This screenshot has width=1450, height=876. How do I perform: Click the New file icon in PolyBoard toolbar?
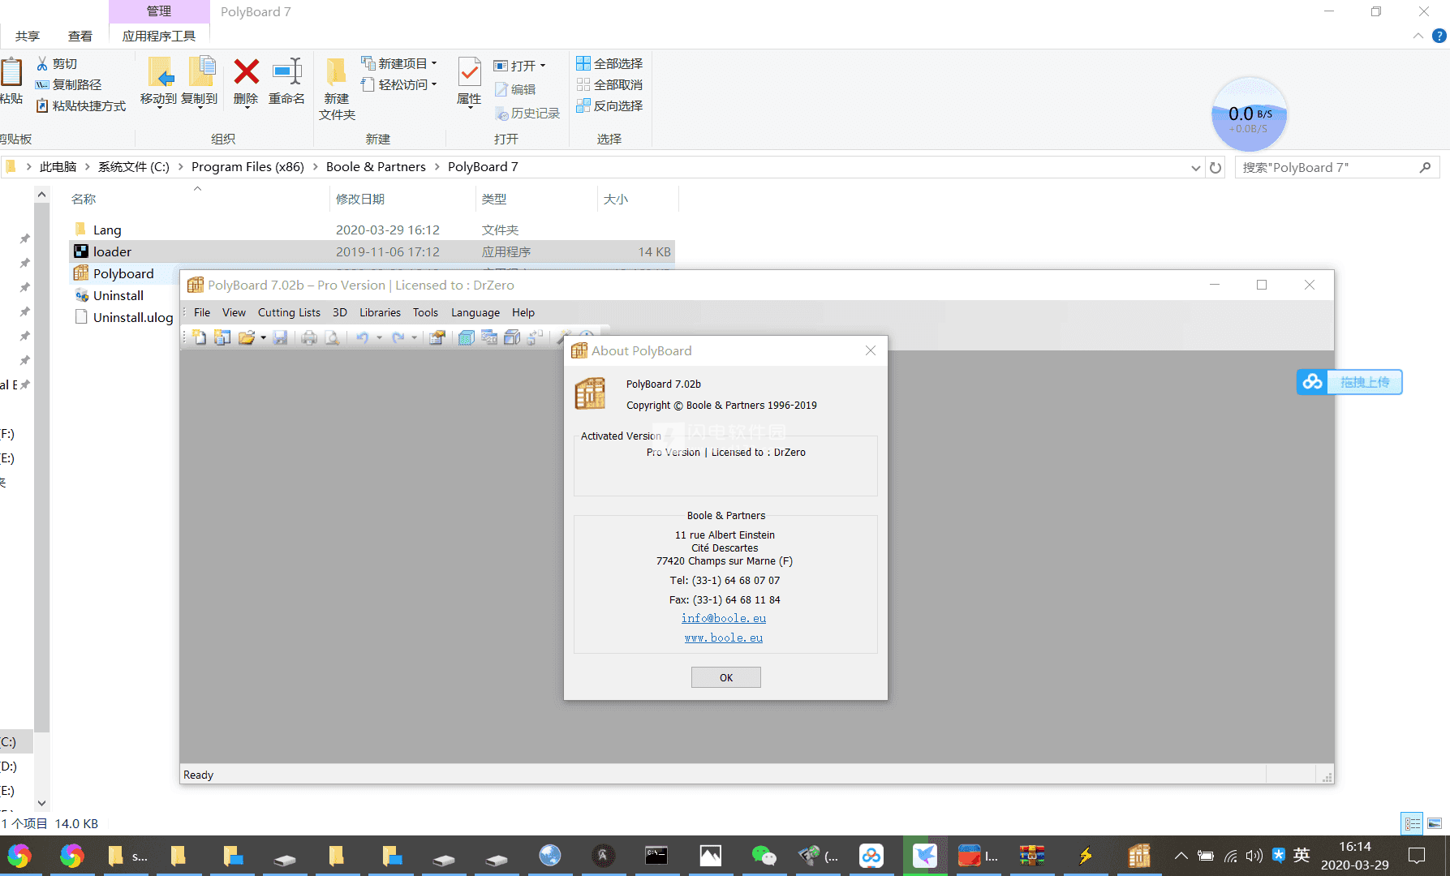(200, 337)
